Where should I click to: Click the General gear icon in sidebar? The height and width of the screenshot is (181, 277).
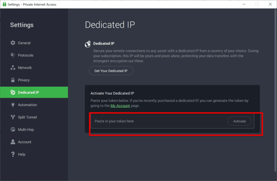pos(13,43)
